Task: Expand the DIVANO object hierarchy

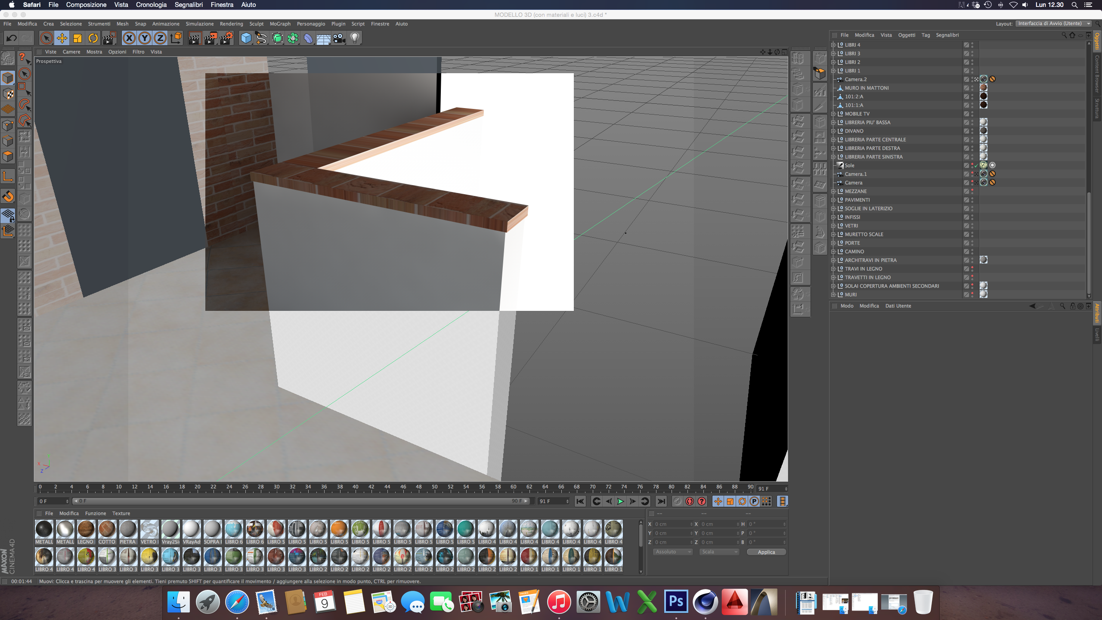Action: click(x=833, y=131)
